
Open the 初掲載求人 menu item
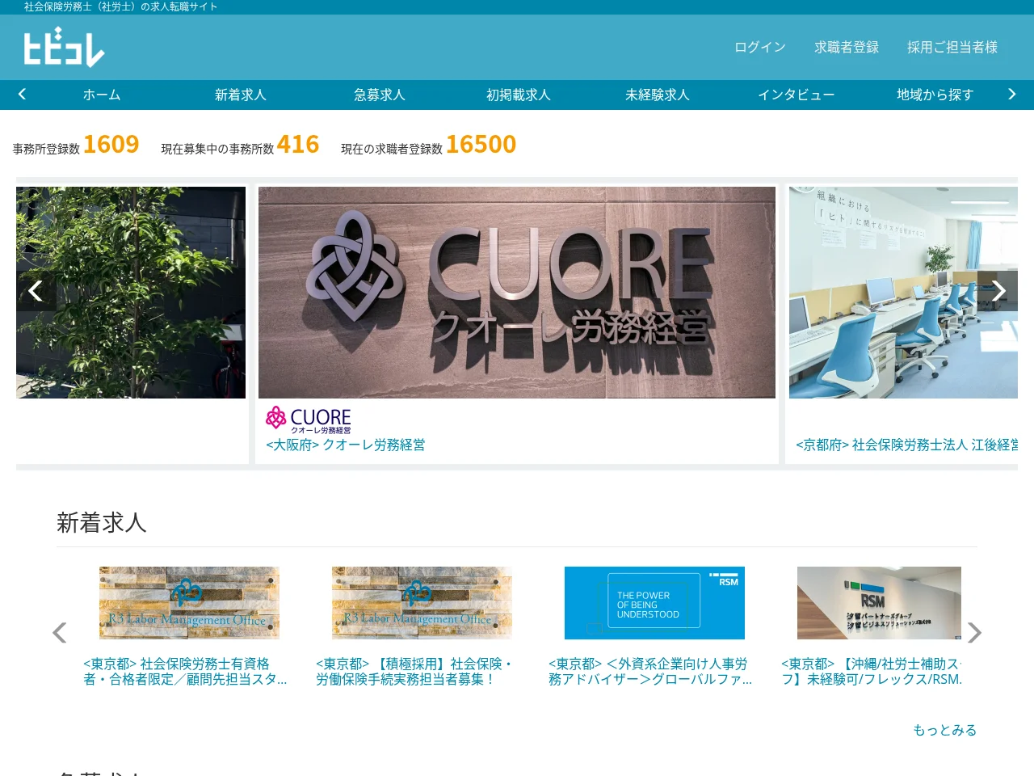[519, 95]
